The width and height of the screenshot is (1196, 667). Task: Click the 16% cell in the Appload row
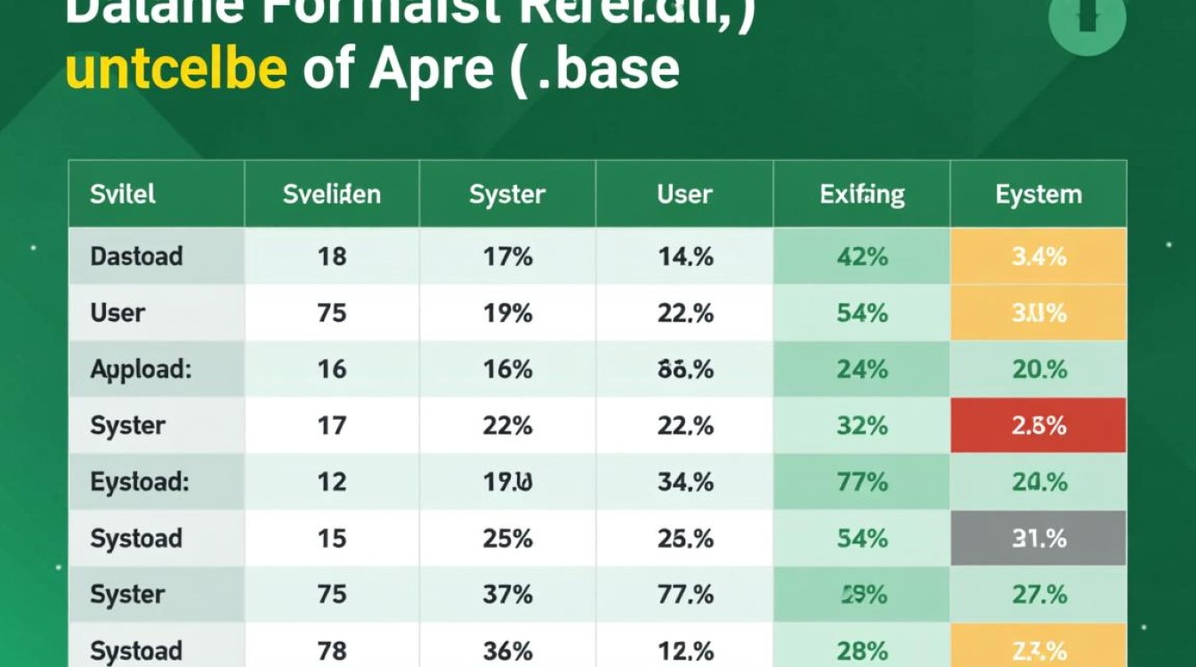click(x=507, y=369)
